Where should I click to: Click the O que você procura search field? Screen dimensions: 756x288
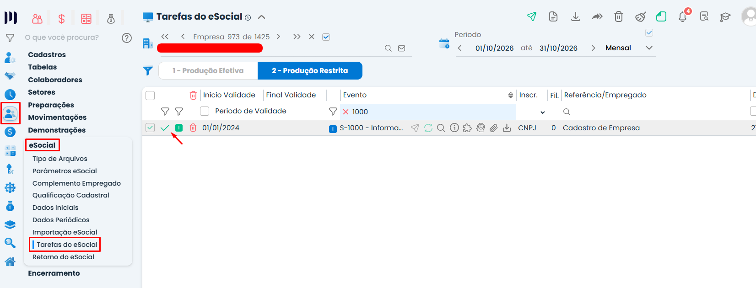[x=62, y=37]
